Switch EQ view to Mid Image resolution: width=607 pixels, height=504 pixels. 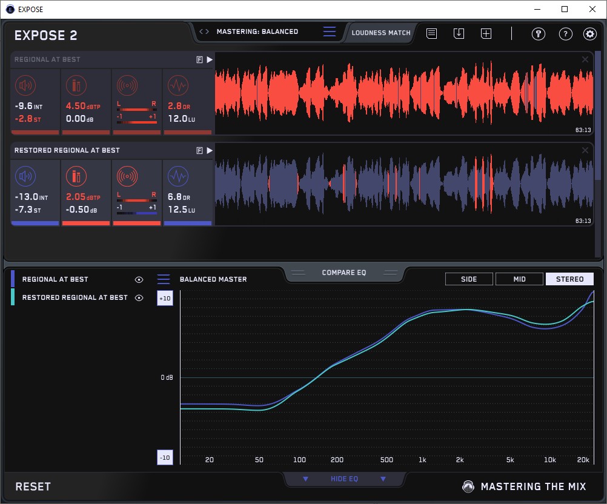pyautogui.click(x=519, y=279)
